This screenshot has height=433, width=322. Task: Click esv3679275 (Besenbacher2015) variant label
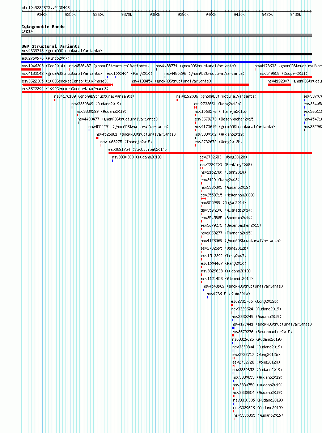pyautogui.click(x=231, y=225)
